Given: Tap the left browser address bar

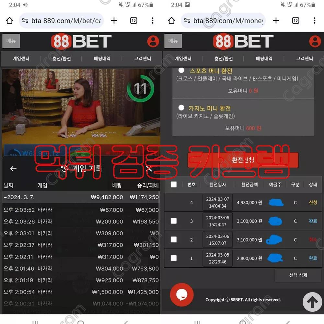Looking at the screenshot, I should tap(62, 21).
